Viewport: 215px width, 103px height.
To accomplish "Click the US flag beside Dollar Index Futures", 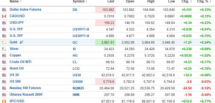I will click(4, 10).
